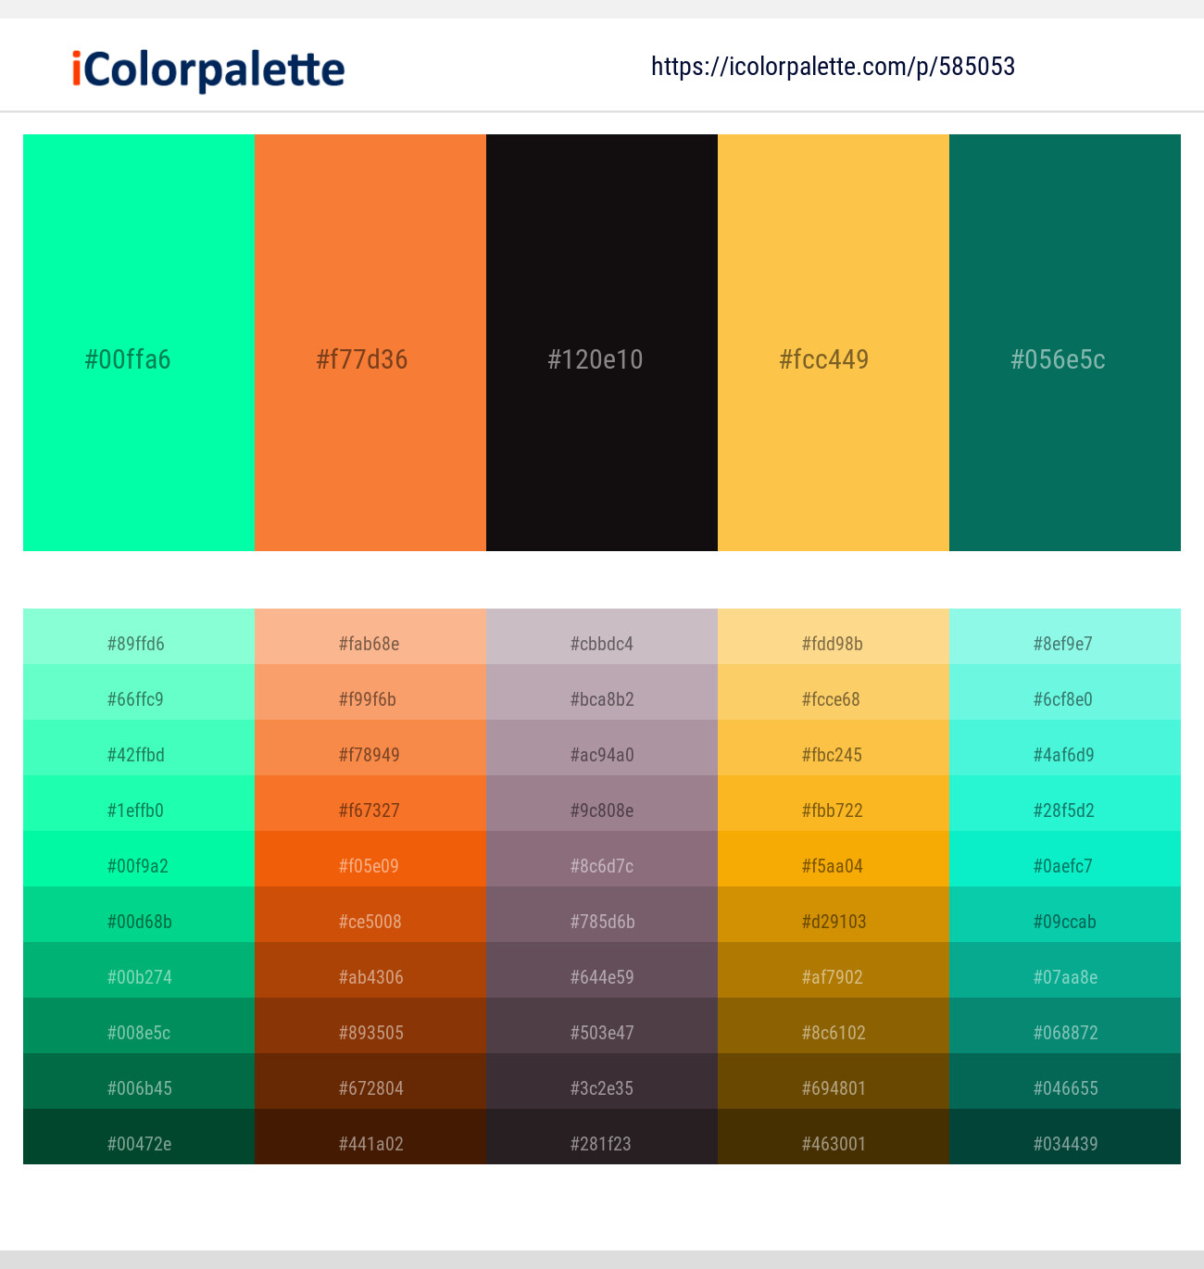The width and height of the screenshot is (1204, 1269).
Task: Open the icolorpalette.com/p/585053 link
Action: pyautogui.click(x=833, y=67)
